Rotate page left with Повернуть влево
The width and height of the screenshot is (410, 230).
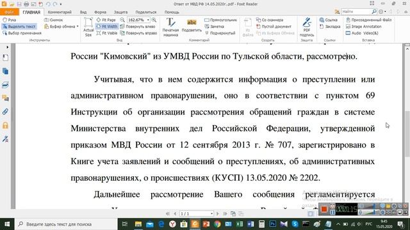tap(138, 26)
